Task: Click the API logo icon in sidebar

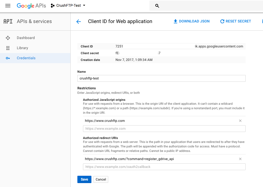Action: 8,21
